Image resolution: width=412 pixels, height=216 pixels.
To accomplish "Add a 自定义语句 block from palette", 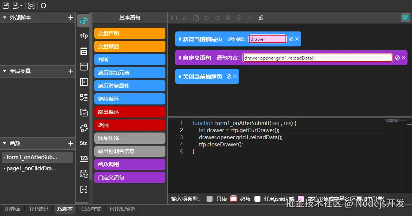I will (x=130, y=178).
